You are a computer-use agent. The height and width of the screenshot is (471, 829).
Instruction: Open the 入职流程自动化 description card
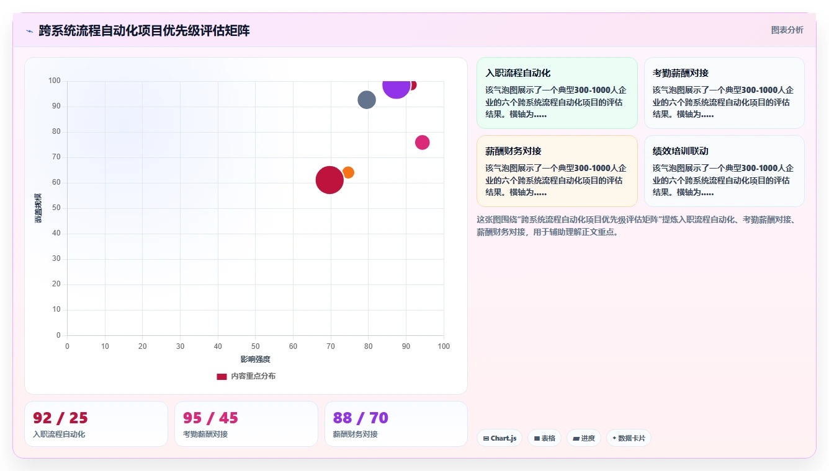point(557,93)
